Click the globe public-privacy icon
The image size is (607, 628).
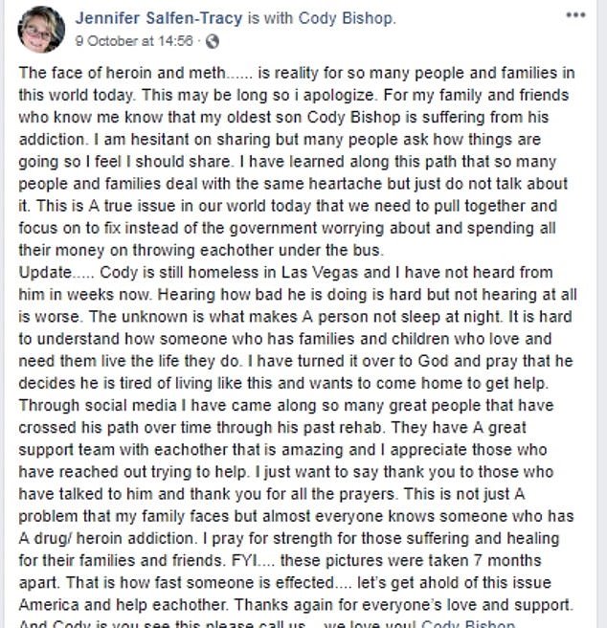212,42
